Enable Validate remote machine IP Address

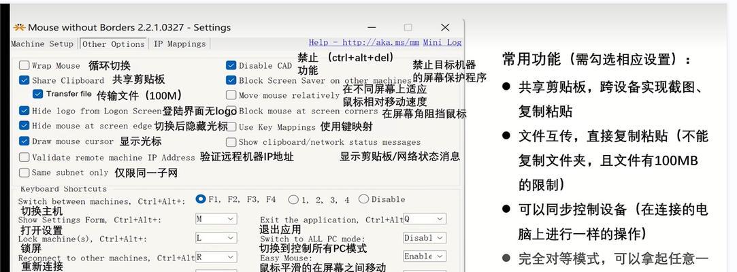(24, 157)
